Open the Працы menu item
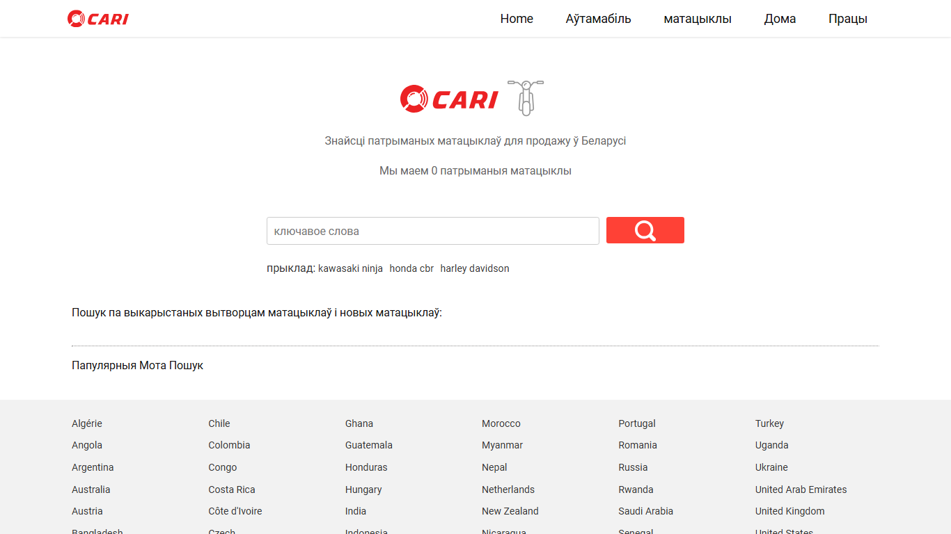 (x=848, y=19)
